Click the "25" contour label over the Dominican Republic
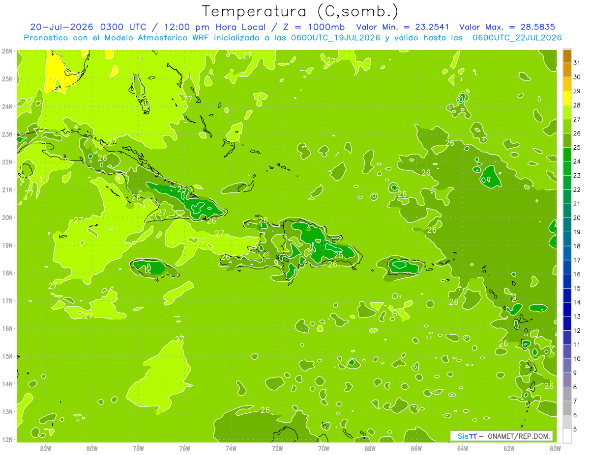Viewport: 590px width, 455px height. point(338,255)
